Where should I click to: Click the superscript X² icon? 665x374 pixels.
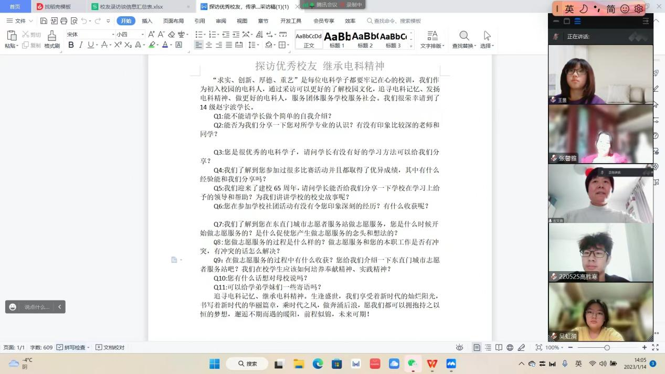(118, 45)
